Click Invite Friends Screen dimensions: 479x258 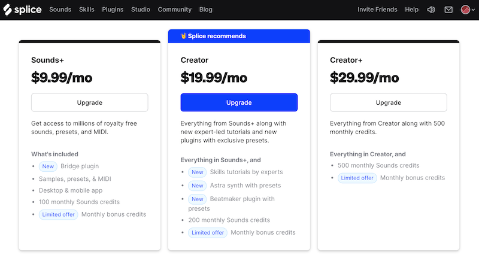pyautogui.click(x=377, y=10)
